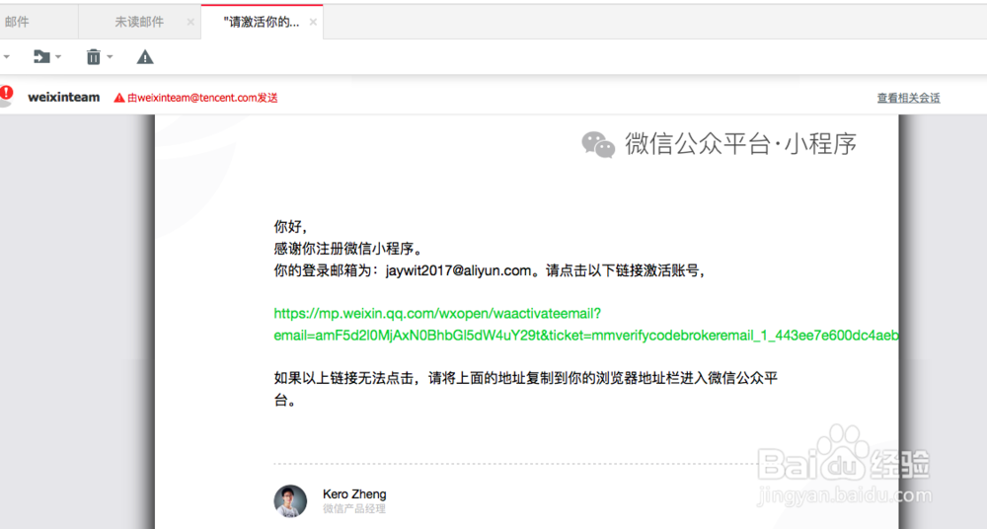Click Kero Zheng's profile photo
This screenshot has height=529, width=987.
[290, 500]
